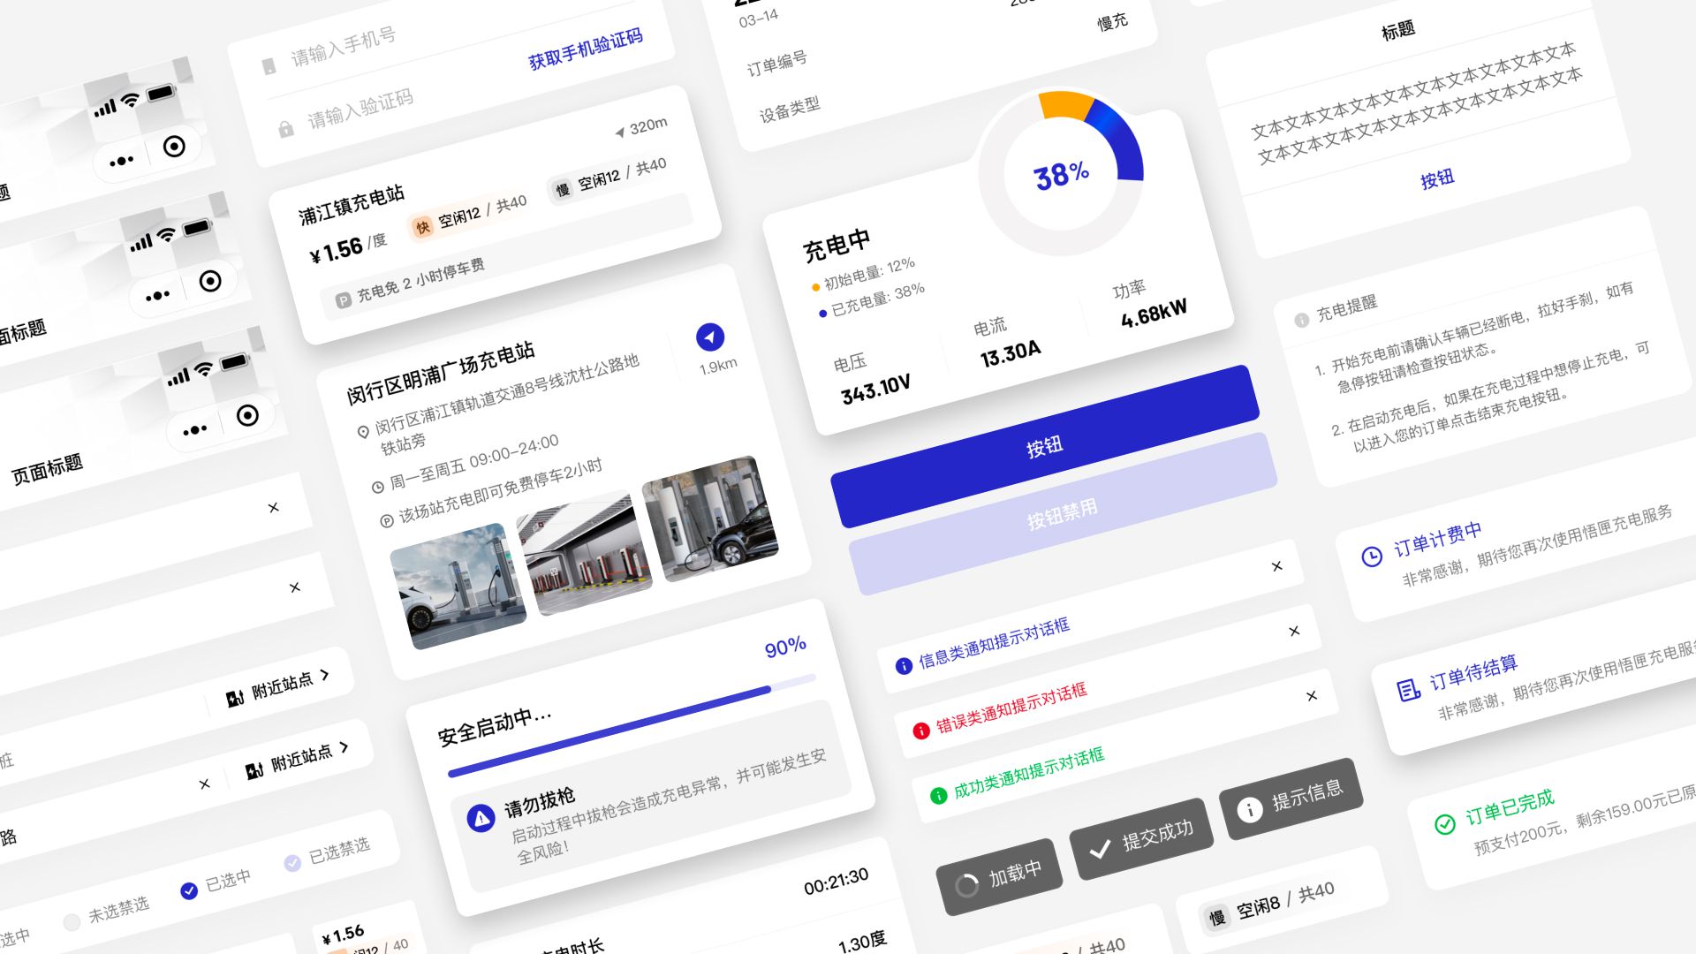The width and height of the screenshot is (1696, 954).
Task: Click the blue warning triangle icon beside 请勿拔枪
Action: tap(481, 819)
